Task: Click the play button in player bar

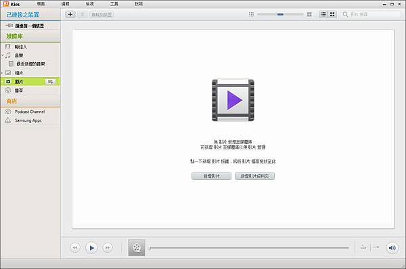Action: [x=91, y=247]
